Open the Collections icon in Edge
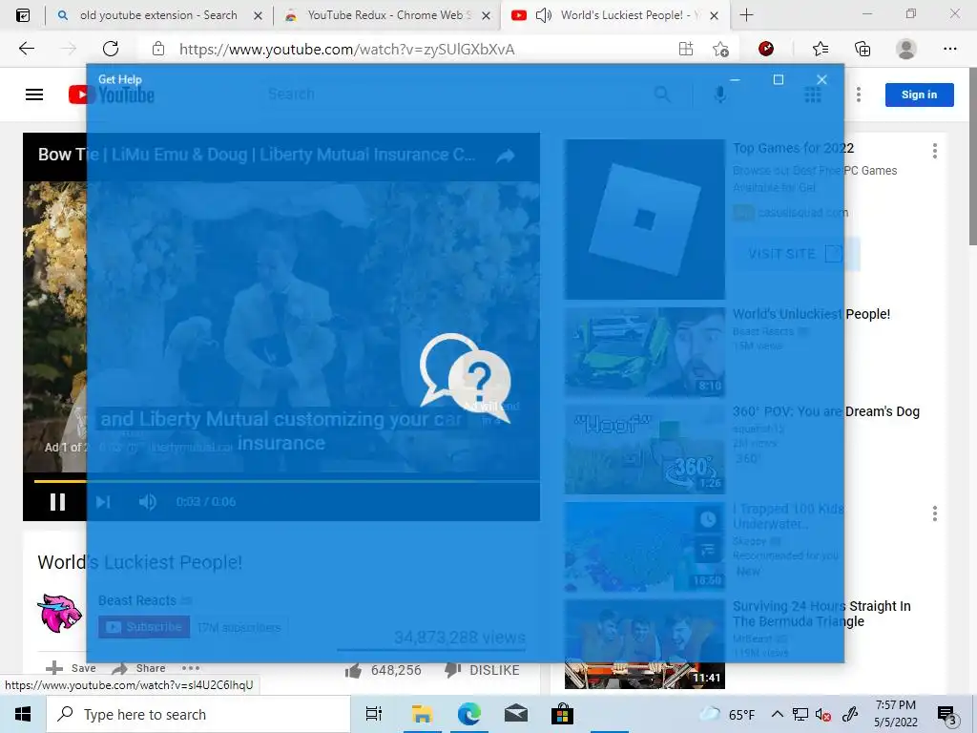The height and width of the screenshot is (733, 977). [x=863, y=49]
